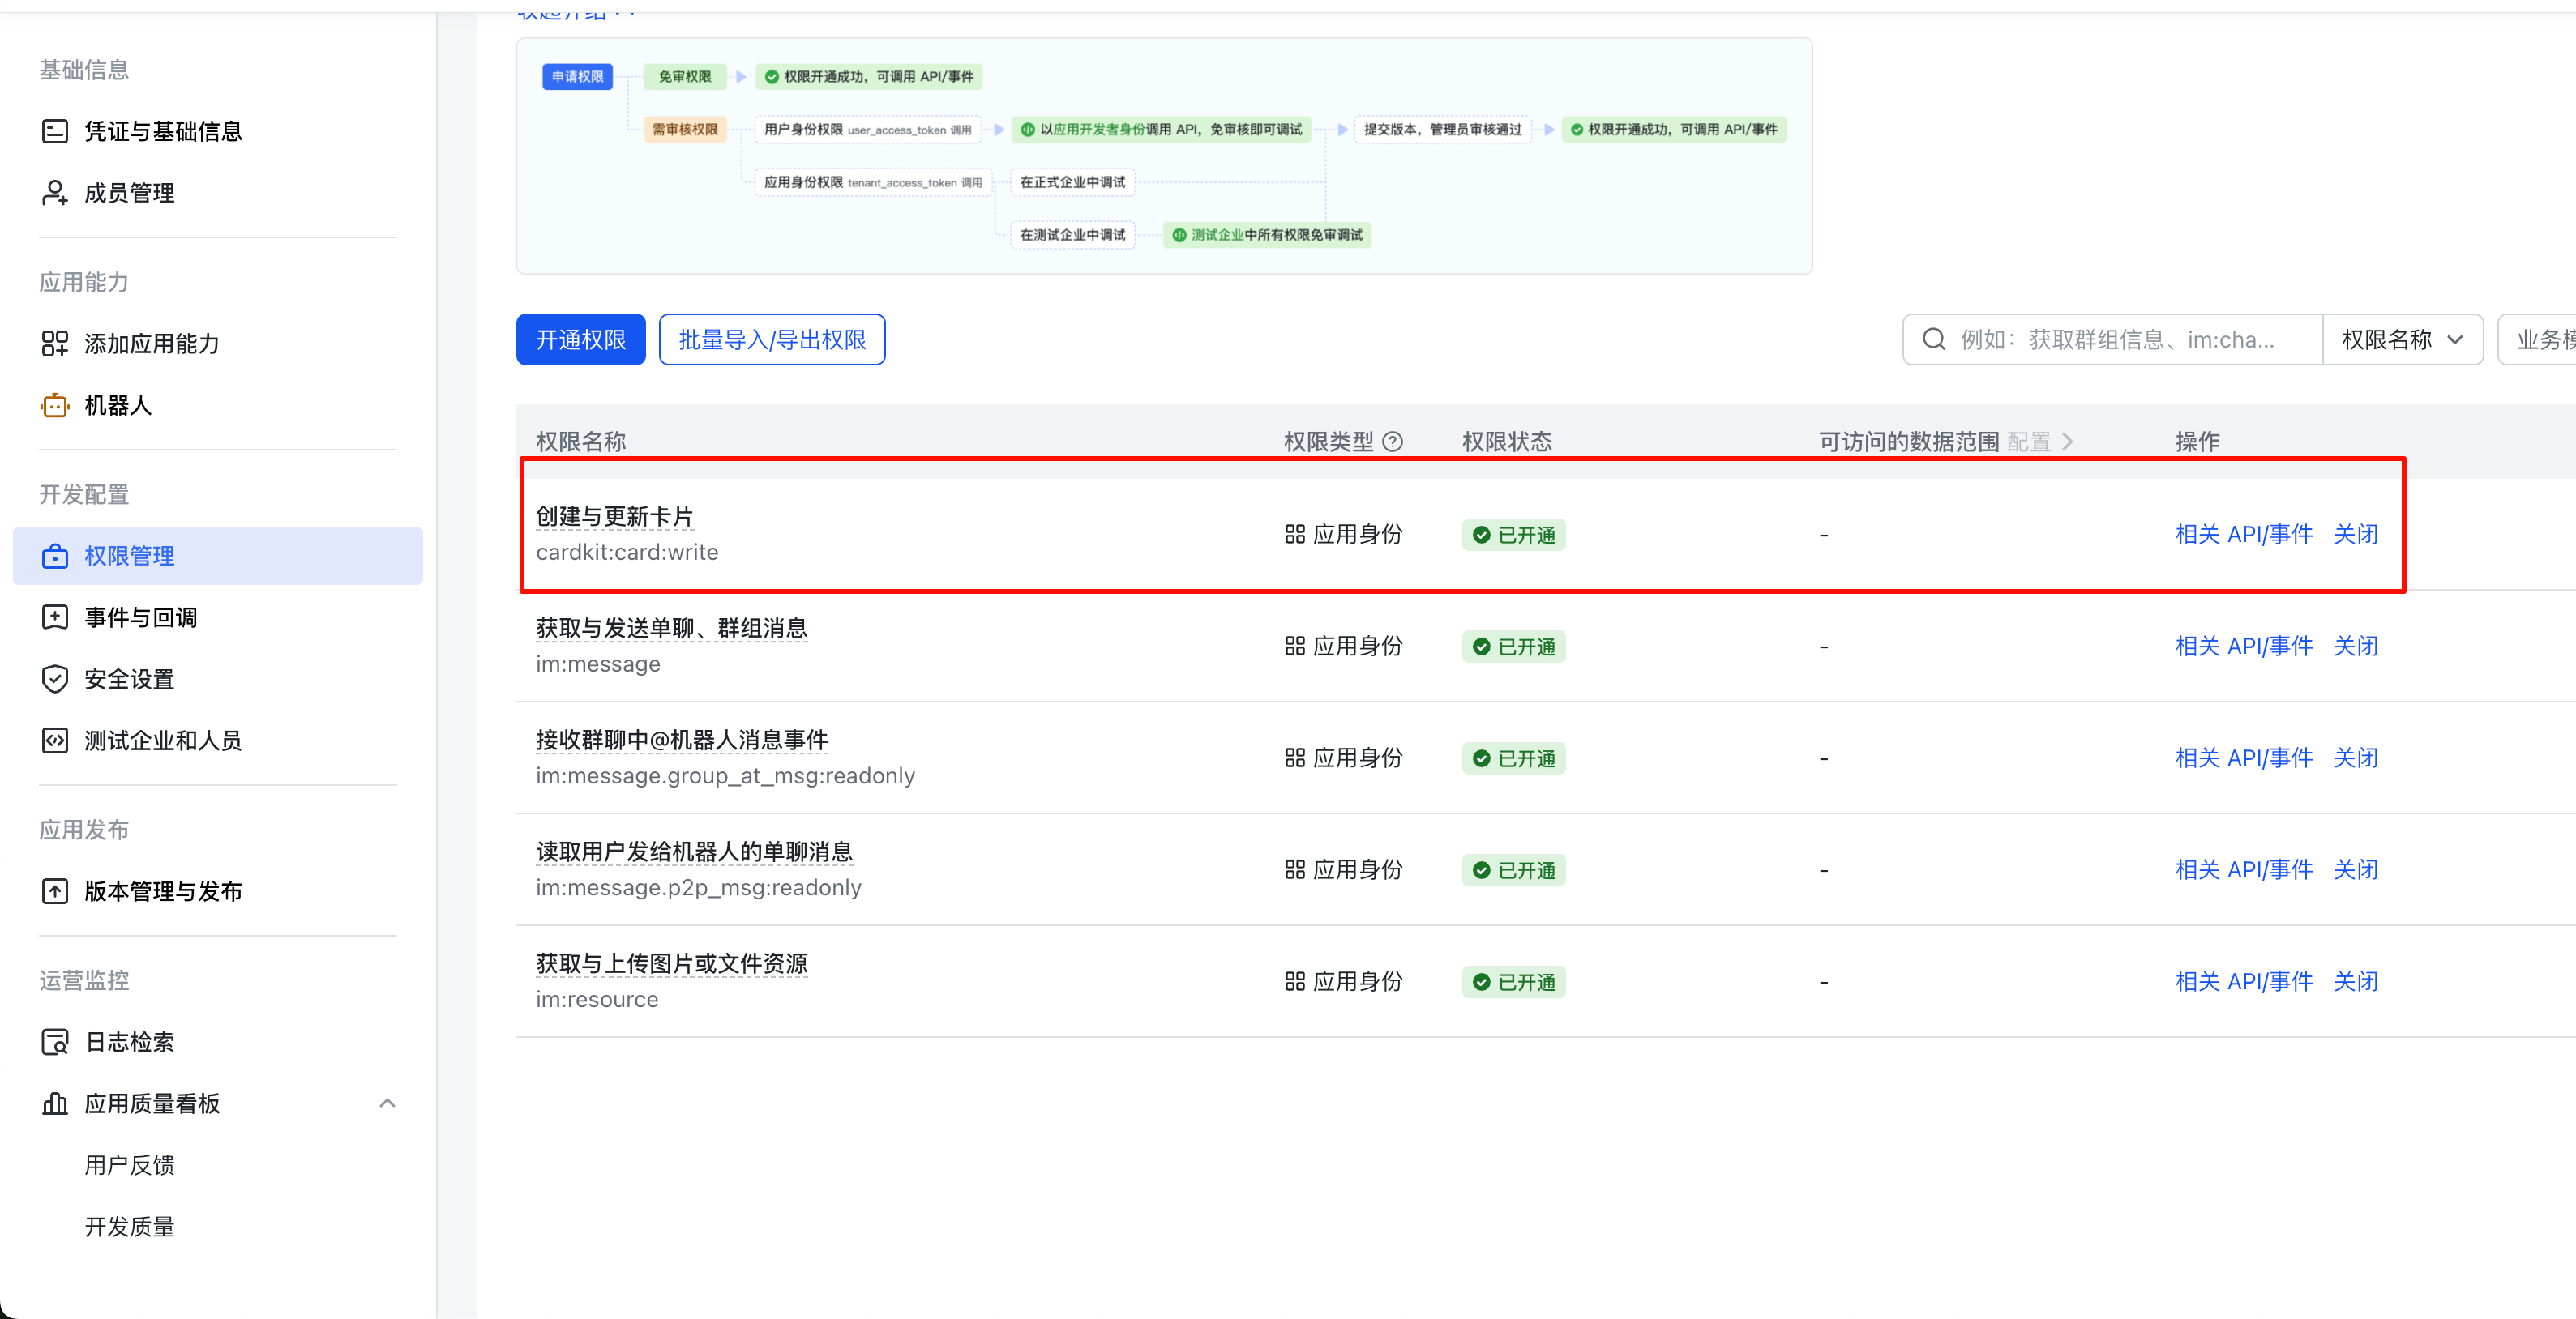Screen dimensions: 2576x1319
Task: Click the 测试企业和人员 code icon
Action: [x=54, y=741]
